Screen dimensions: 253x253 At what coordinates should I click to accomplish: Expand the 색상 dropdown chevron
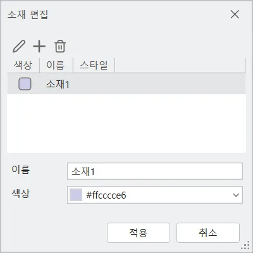pyautogui.click(x=236, y=195)
